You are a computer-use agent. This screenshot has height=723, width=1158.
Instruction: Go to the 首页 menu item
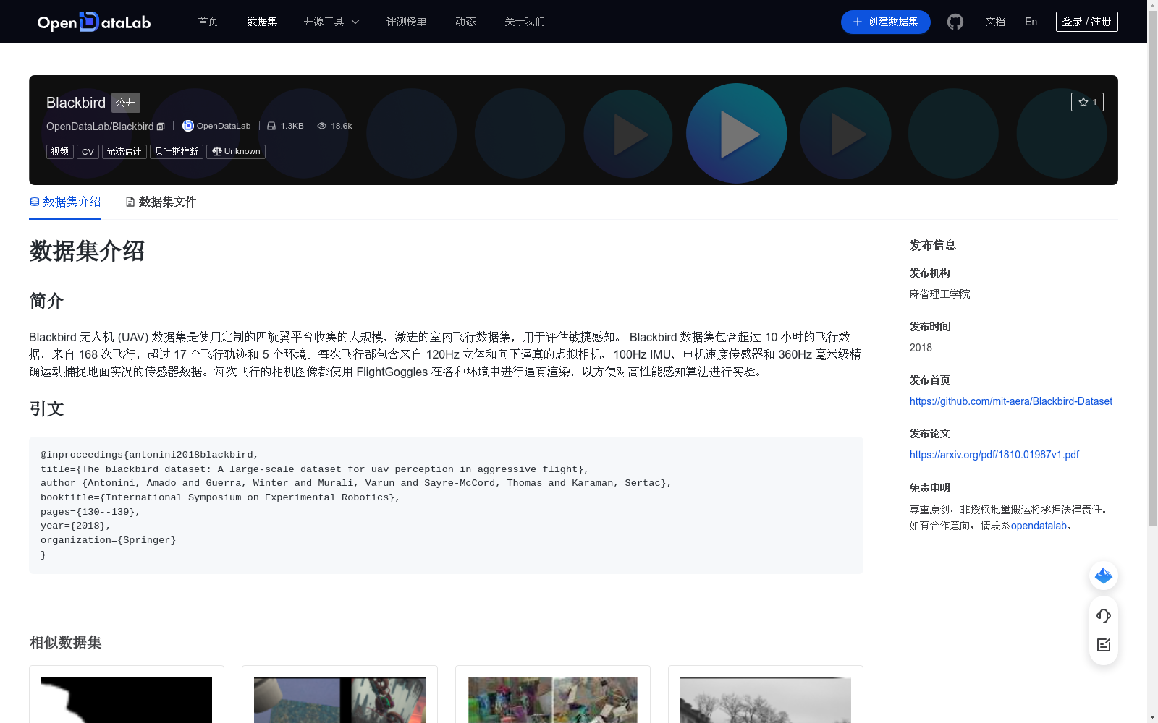pos(208,22)
